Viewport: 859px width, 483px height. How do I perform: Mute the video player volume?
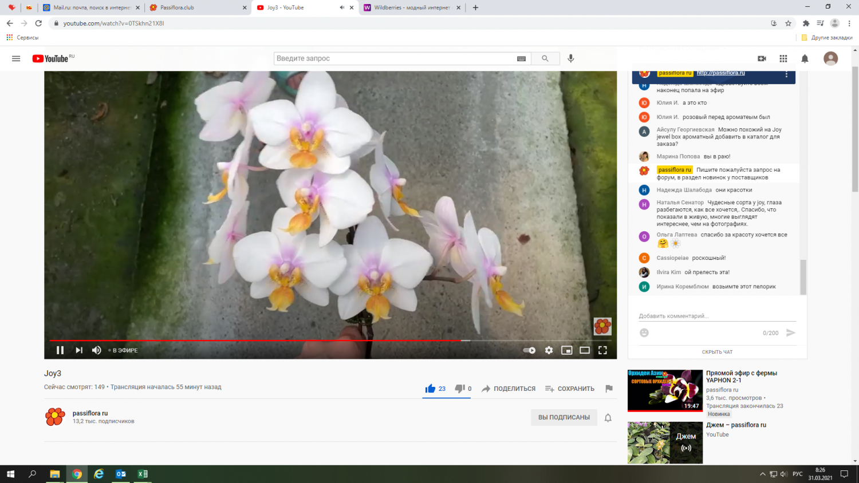(97, 350)
